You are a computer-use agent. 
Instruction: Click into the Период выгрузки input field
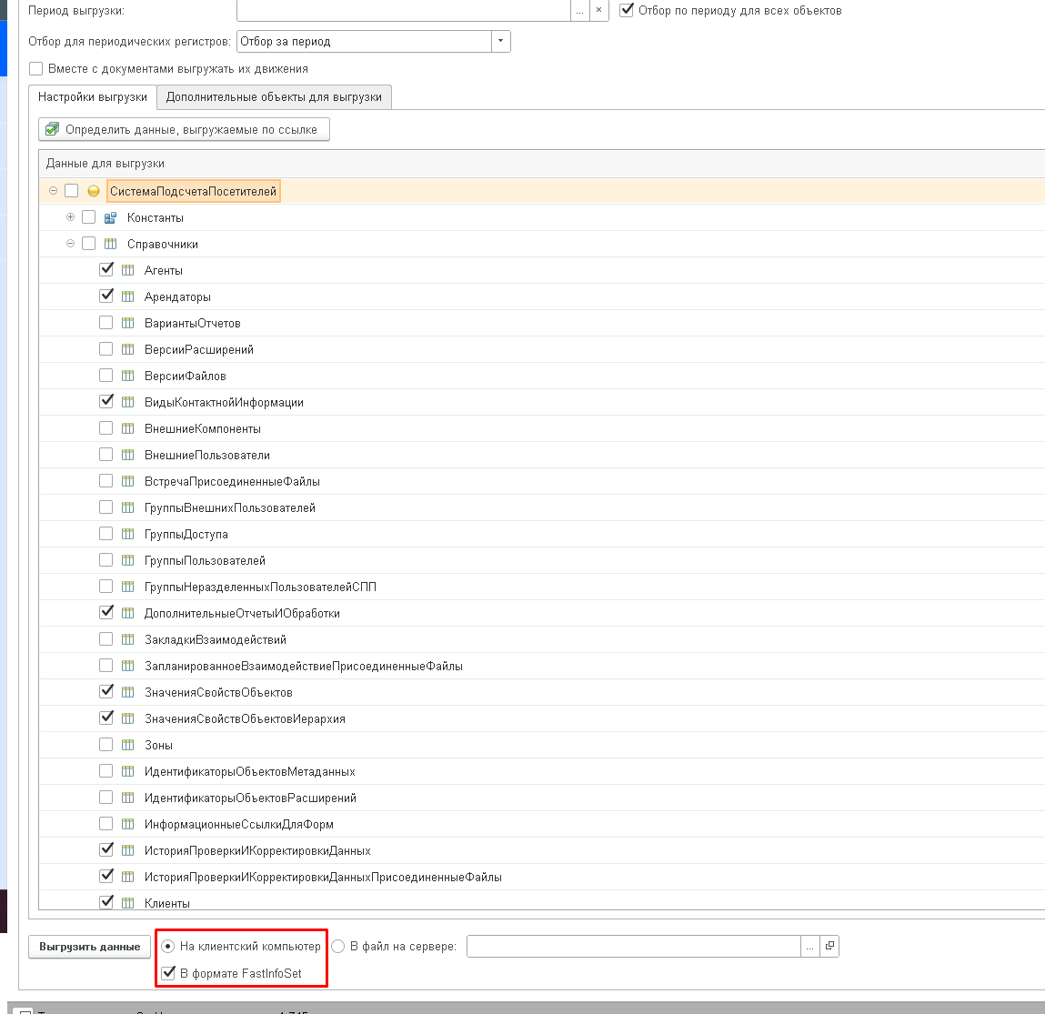pos(404,11)
